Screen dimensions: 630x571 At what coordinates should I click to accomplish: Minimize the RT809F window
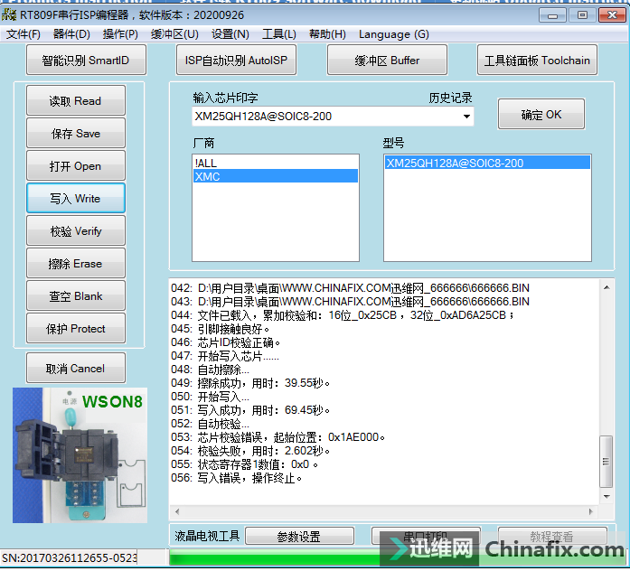pos(552,15)
